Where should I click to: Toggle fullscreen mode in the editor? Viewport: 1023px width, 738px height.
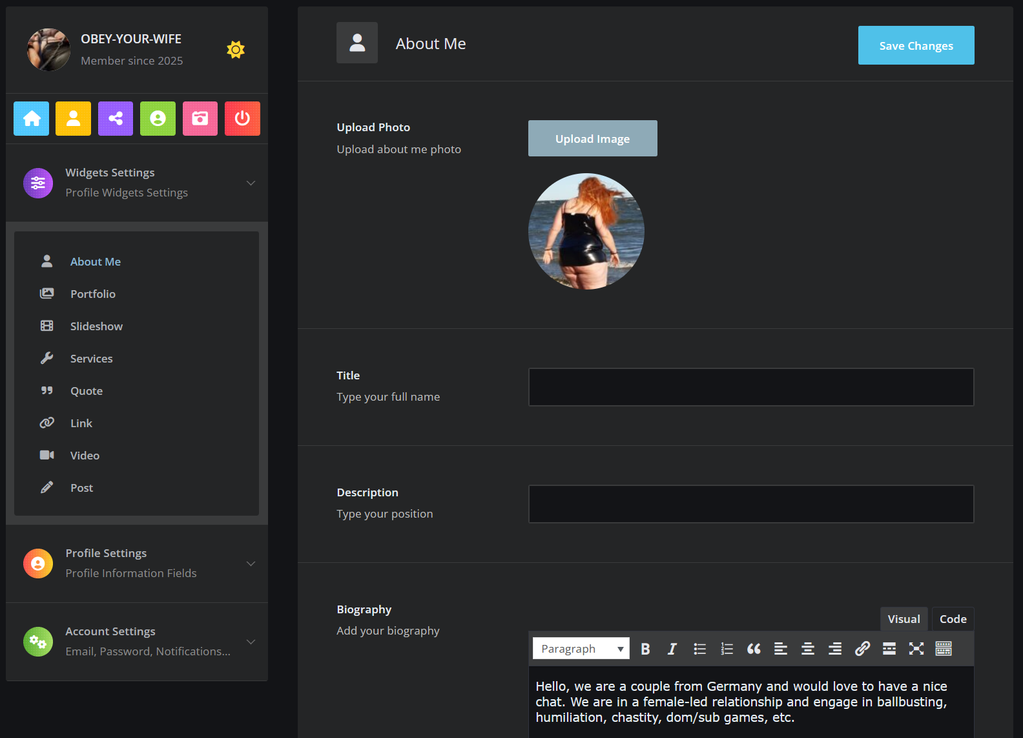916,649
